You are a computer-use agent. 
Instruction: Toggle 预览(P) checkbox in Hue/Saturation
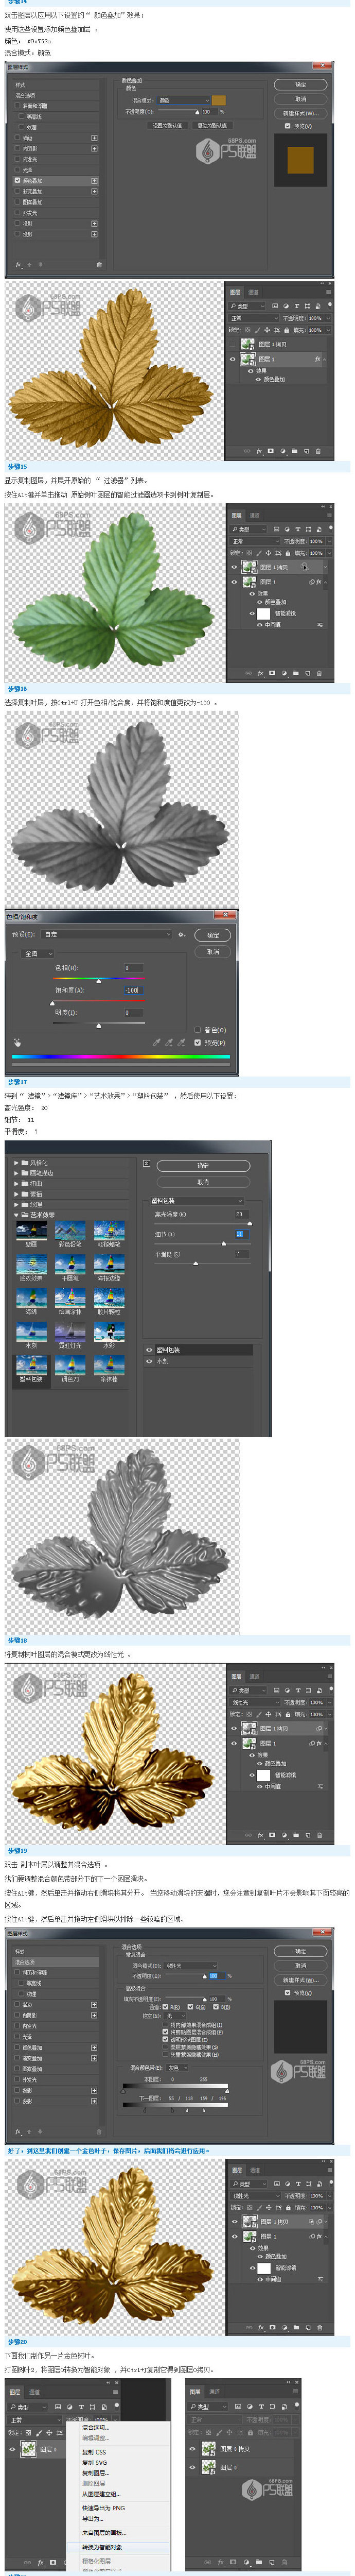pyautogui.click(x=198, y=1042)
